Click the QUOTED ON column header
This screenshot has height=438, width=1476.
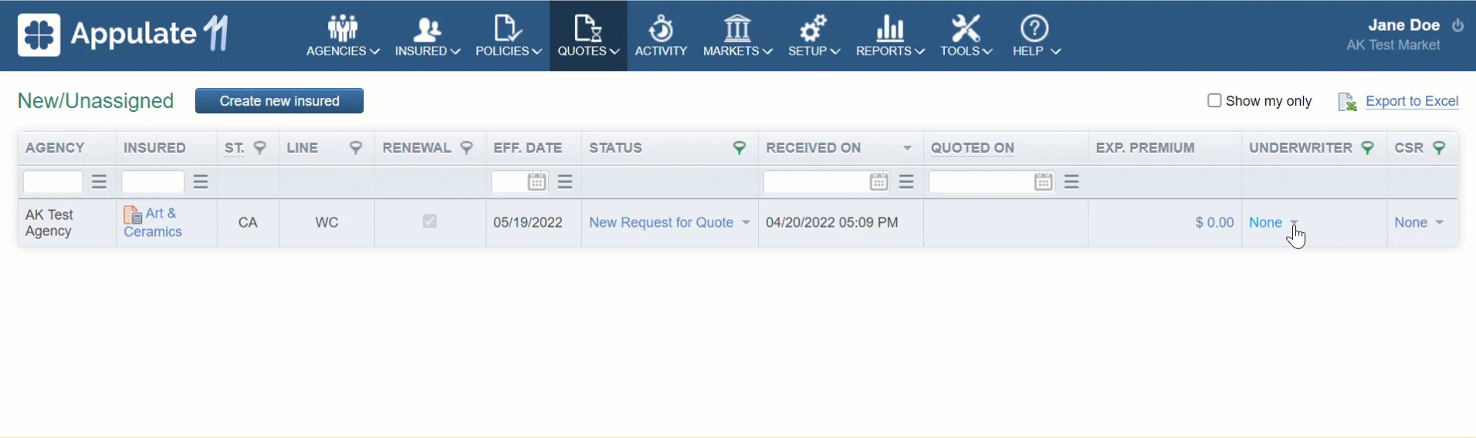[x=972, y=147]
